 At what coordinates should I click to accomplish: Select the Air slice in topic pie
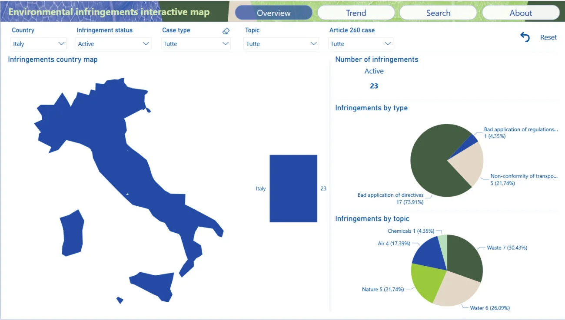428,251
